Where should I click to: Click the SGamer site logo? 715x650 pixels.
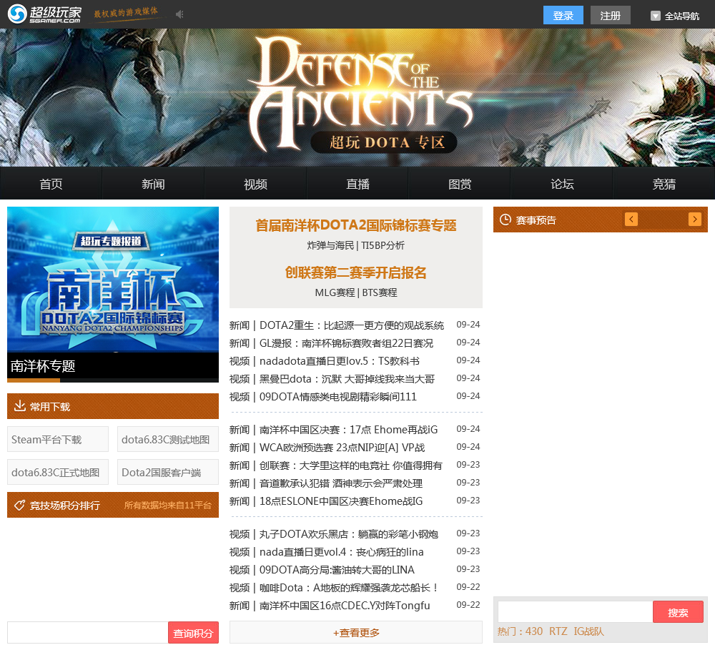(x=44, y=14)
